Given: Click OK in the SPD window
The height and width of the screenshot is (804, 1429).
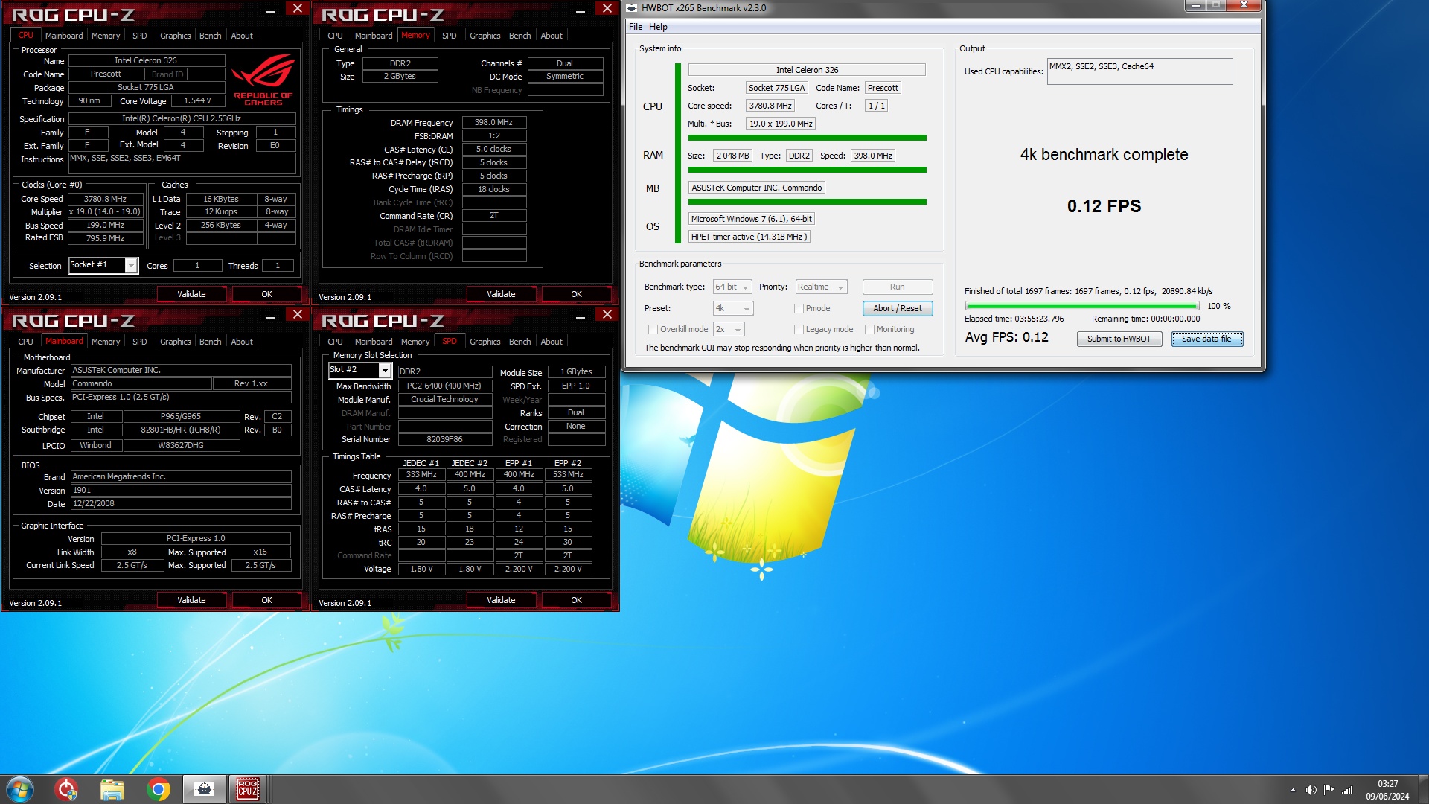Looking at the screenshot, I should 576,600.
